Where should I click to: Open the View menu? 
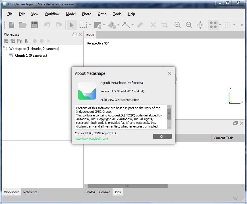[x=35, y=14]
